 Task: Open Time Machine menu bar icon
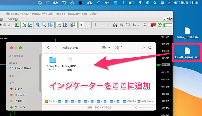tap(99, 3)
